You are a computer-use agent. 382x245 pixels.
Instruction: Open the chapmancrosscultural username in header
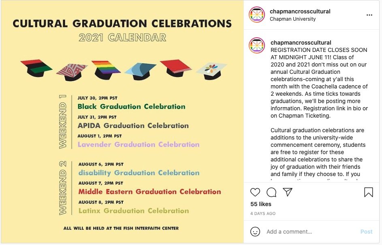300,11
